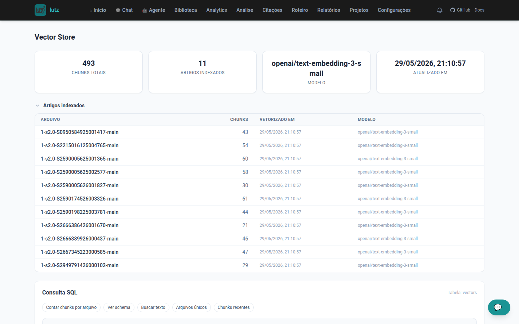Viewport: 519px width, 324px height.
Task: Select Contar chunks por arquivo query
Action: [x=71, y=307]
